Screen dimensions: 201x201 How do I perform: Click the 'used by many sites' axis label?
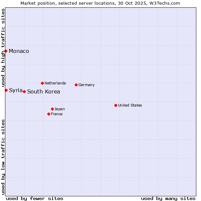click(168, 198)
